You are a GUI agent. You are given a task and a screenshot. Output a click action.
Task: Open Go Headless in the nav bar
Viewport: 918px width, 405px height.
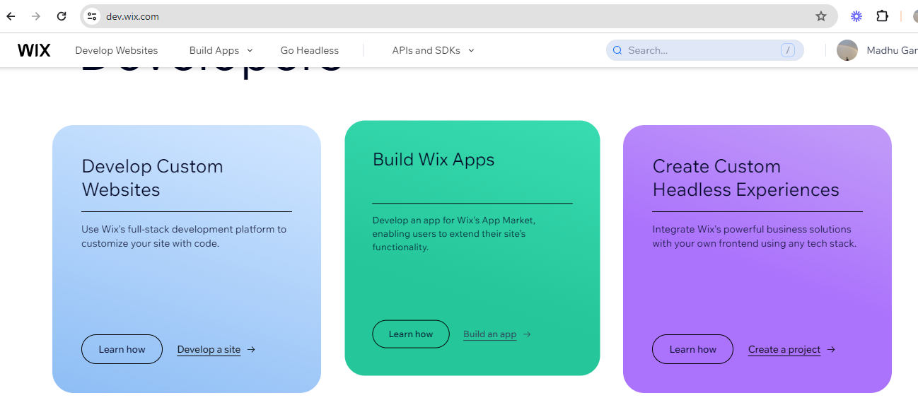click(310, 50)
